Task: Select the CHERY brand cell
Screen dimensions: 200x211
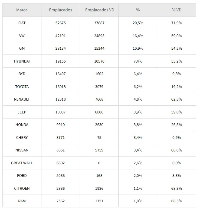Action: tap(22, 138)
